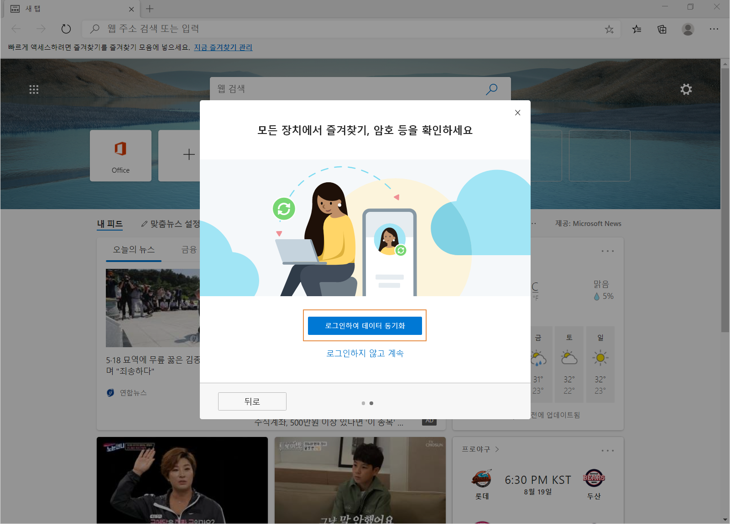This screenshot has height=524, width=730.
Task: Click the 제공: Microsoft News label
Action: 588,224
